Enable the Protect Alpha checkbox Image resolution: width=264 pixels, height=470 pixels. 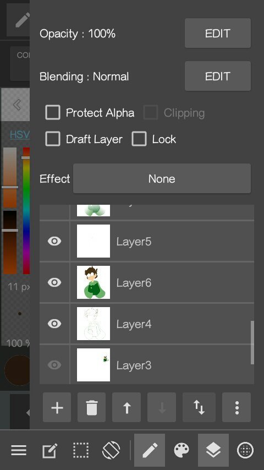click(53, 113)
